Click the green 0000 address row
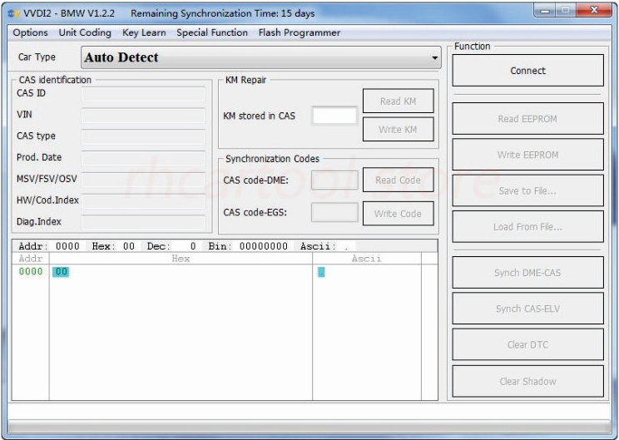Viewport: 619px width, 440px height. click(x=31, y=271)
